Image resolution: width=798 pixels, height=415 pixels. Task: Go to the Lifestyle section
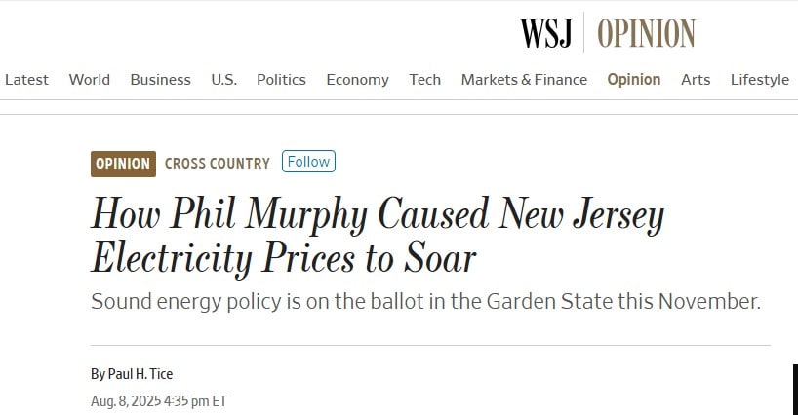coord(760,80)
